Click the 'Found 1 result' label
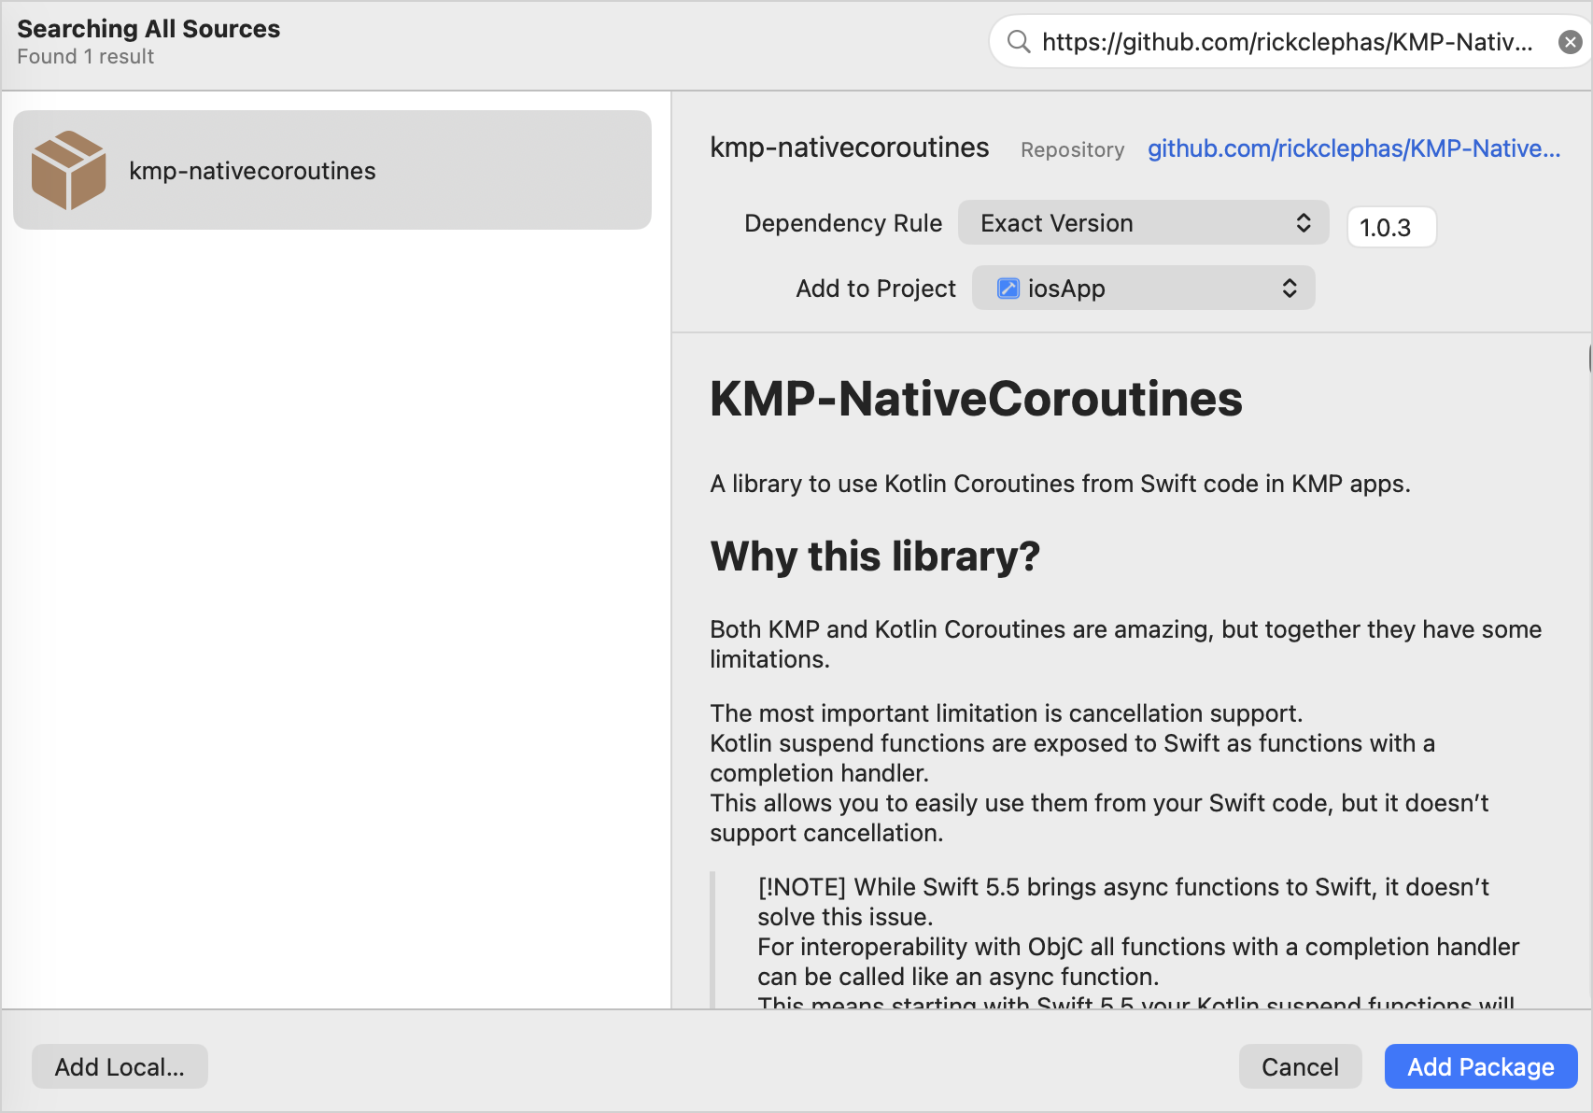 click(x=85, y=57)
